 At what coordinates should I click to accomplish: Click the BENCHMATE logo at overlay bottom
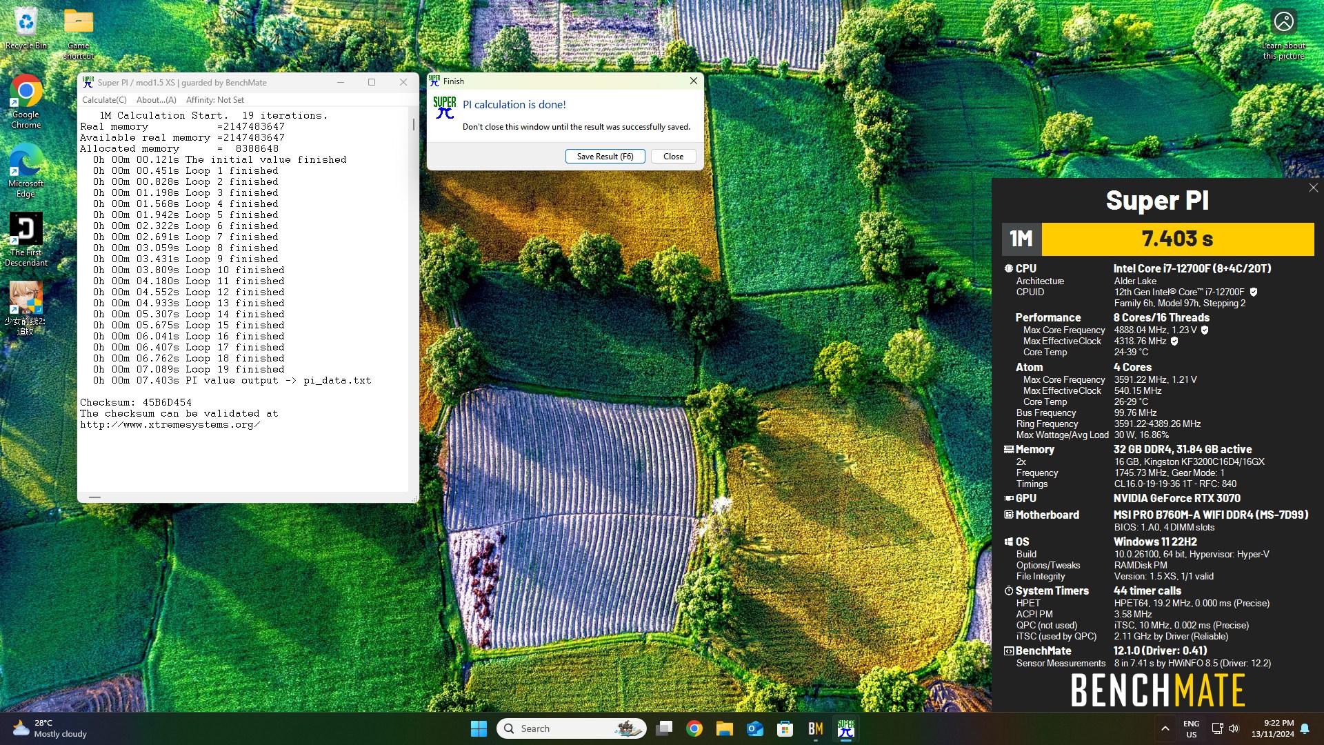click(1158, 690)
